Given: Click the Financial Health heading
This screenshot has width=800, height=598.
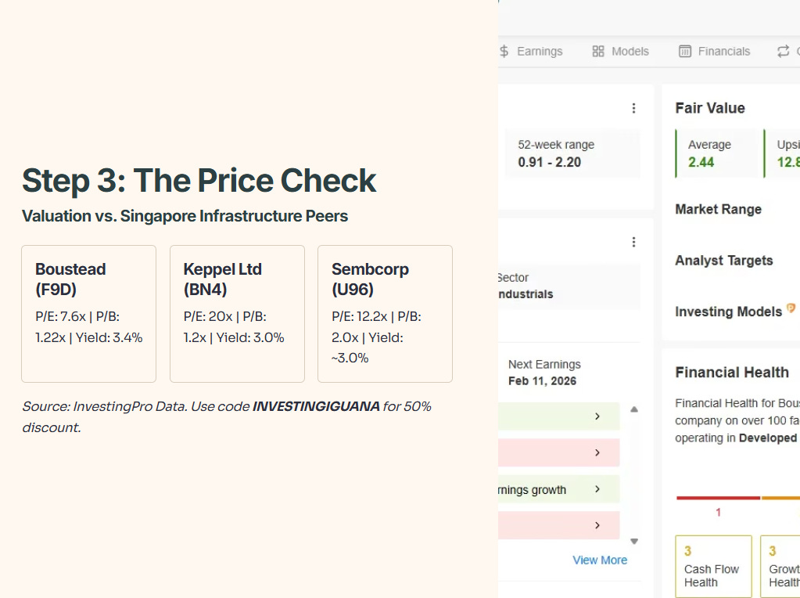Looking at the screenshot, I should (x=732, y=373).
